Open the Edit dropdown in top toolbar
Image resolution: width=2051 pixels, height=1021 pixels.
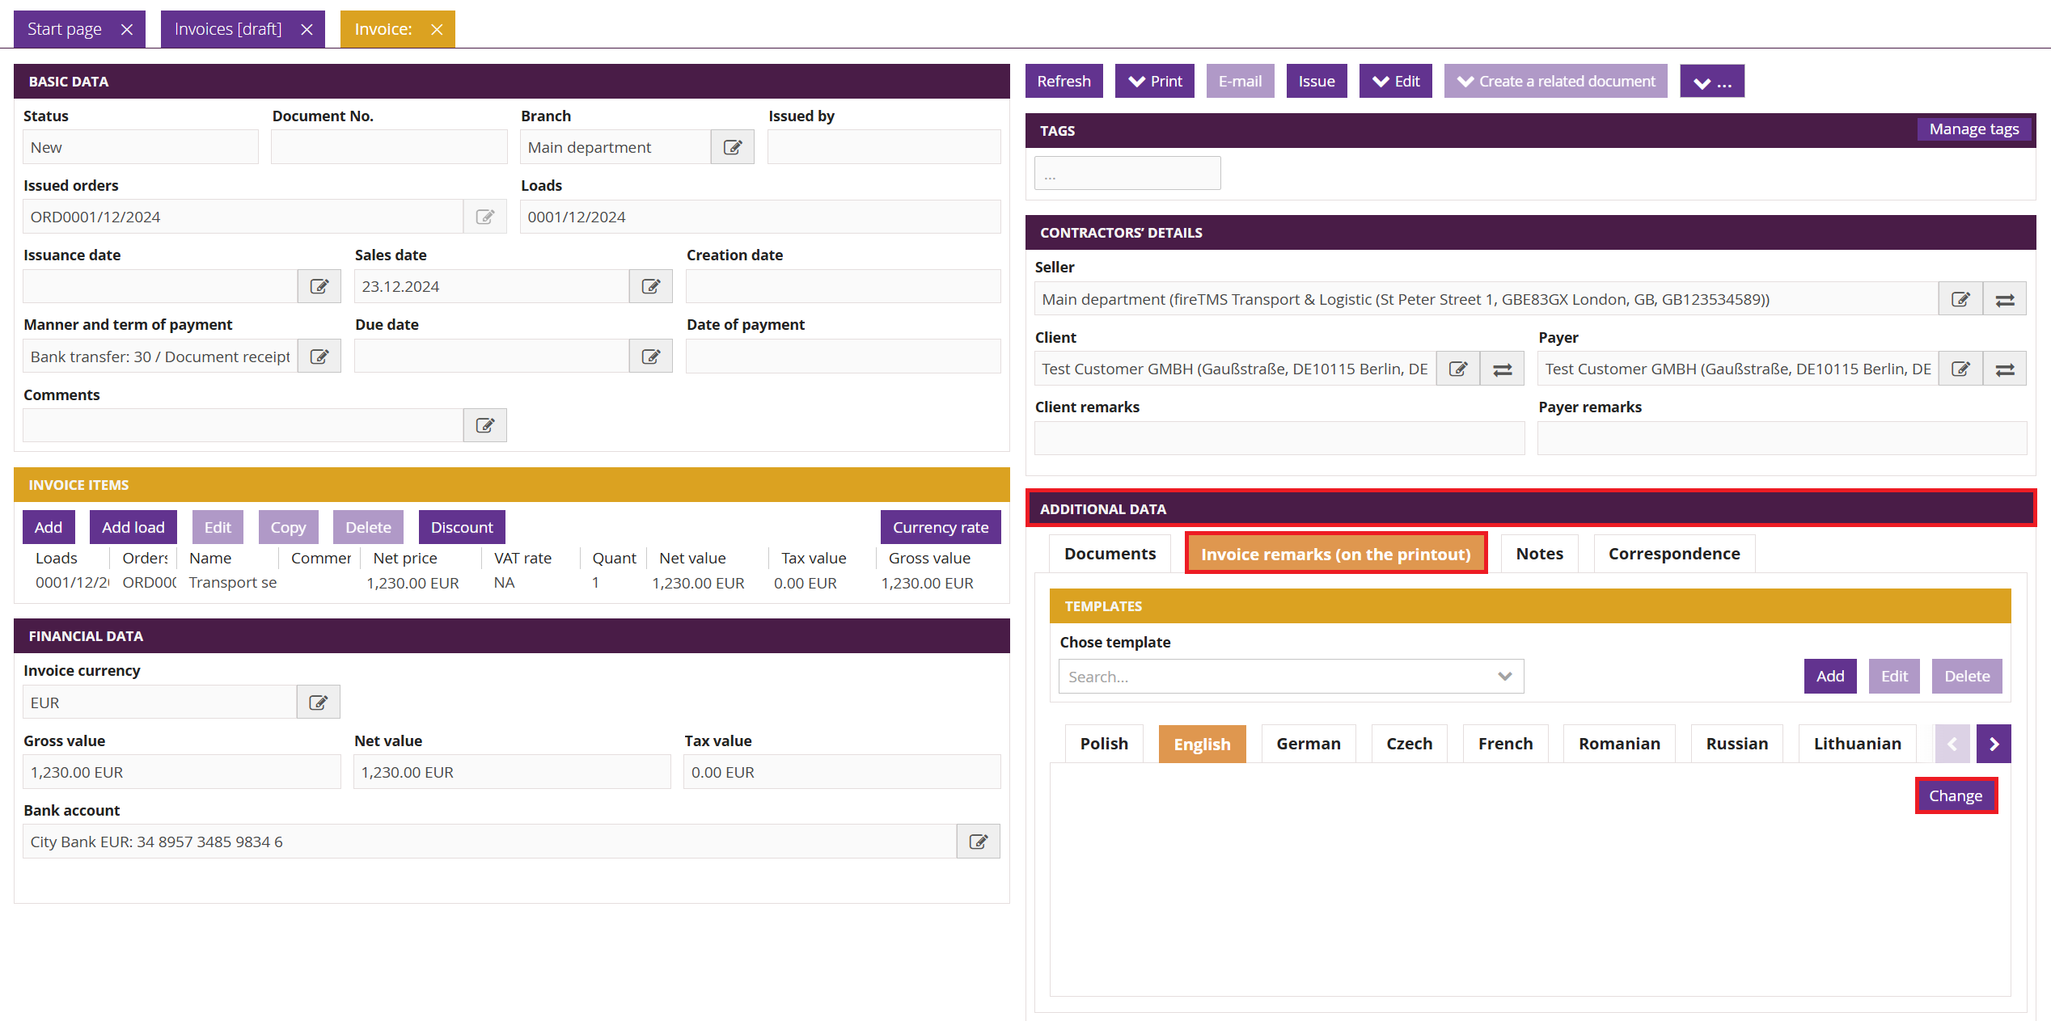click(x=1395, y=82)
